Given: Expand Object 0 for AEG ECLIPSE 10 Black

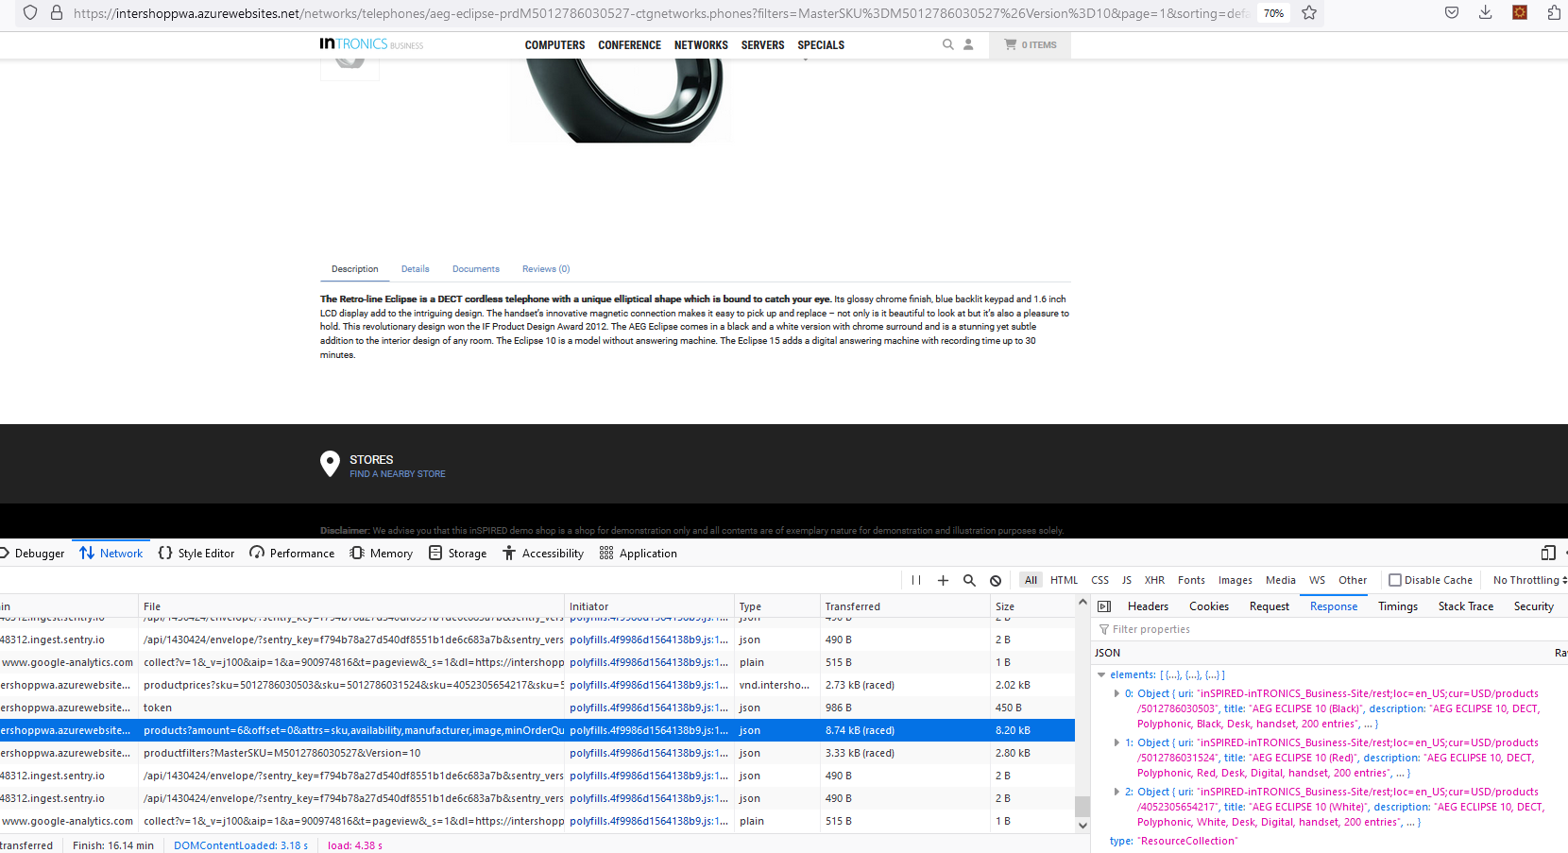Looking at the screenshot, I should coord(1117,692).
